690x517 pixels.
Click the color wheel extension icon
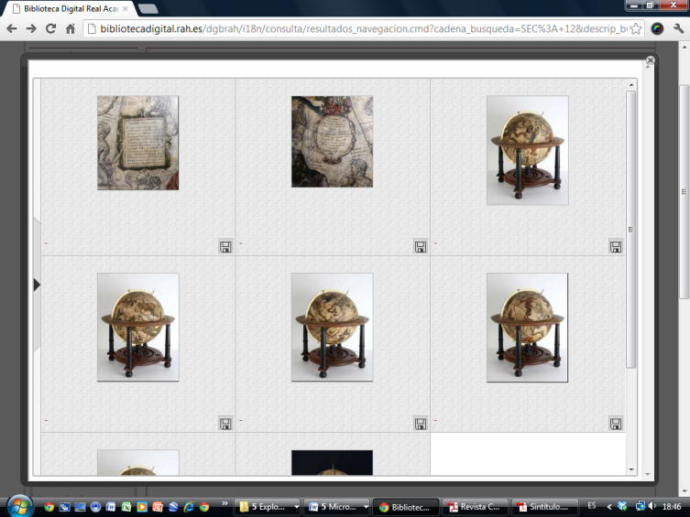pyautogui.click(x=657, y=29)
